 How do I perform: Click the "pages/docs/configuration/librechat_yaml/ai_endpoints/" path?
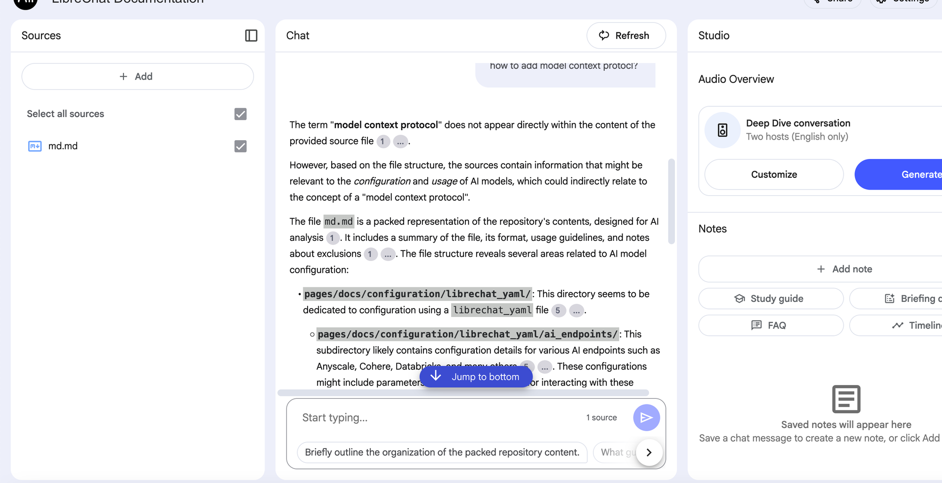click(x=467, y=334)
